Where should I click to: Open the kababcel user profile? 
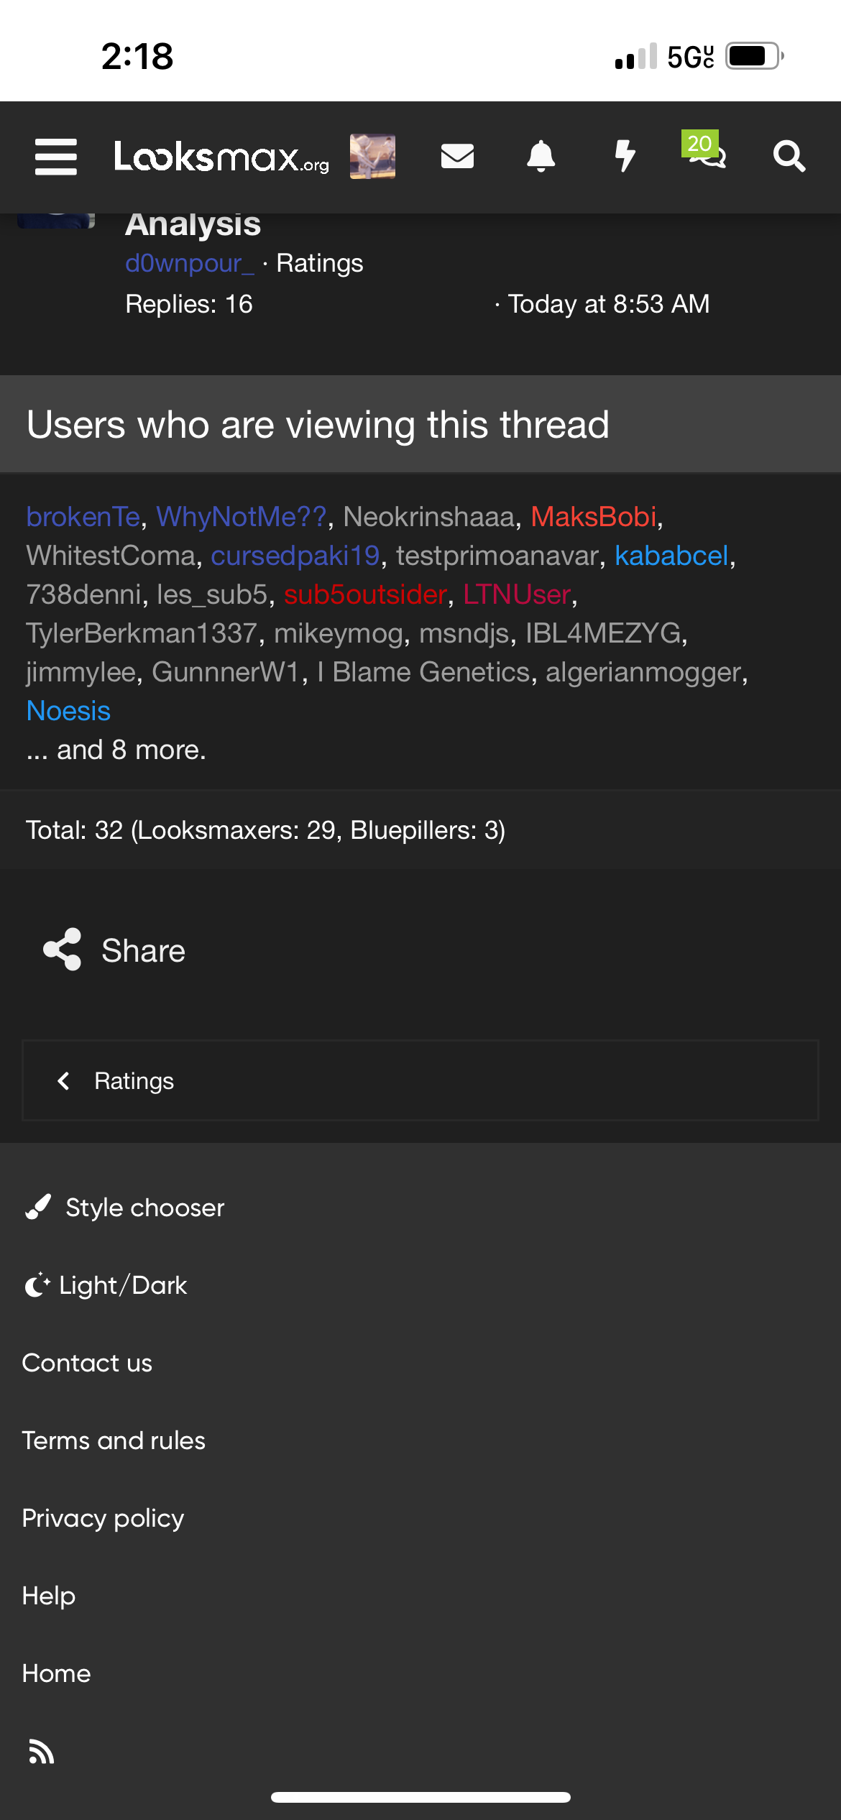coord(671,556)
